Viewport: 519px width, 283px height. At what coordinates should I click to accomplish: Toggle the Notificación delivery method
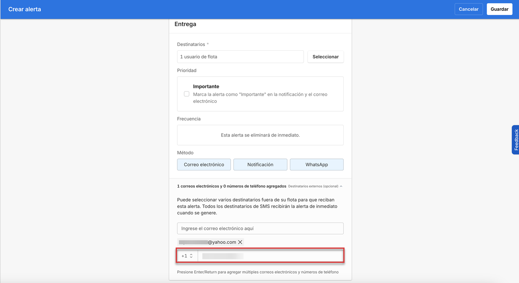[260, 164]
